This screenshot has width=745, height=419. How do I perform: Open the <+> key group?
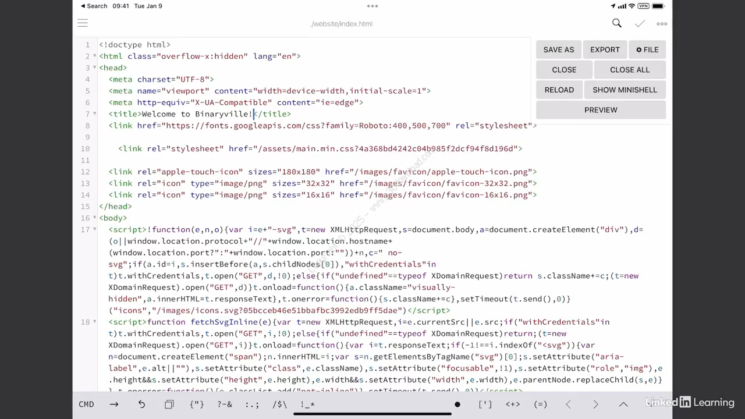click(513, 404)
